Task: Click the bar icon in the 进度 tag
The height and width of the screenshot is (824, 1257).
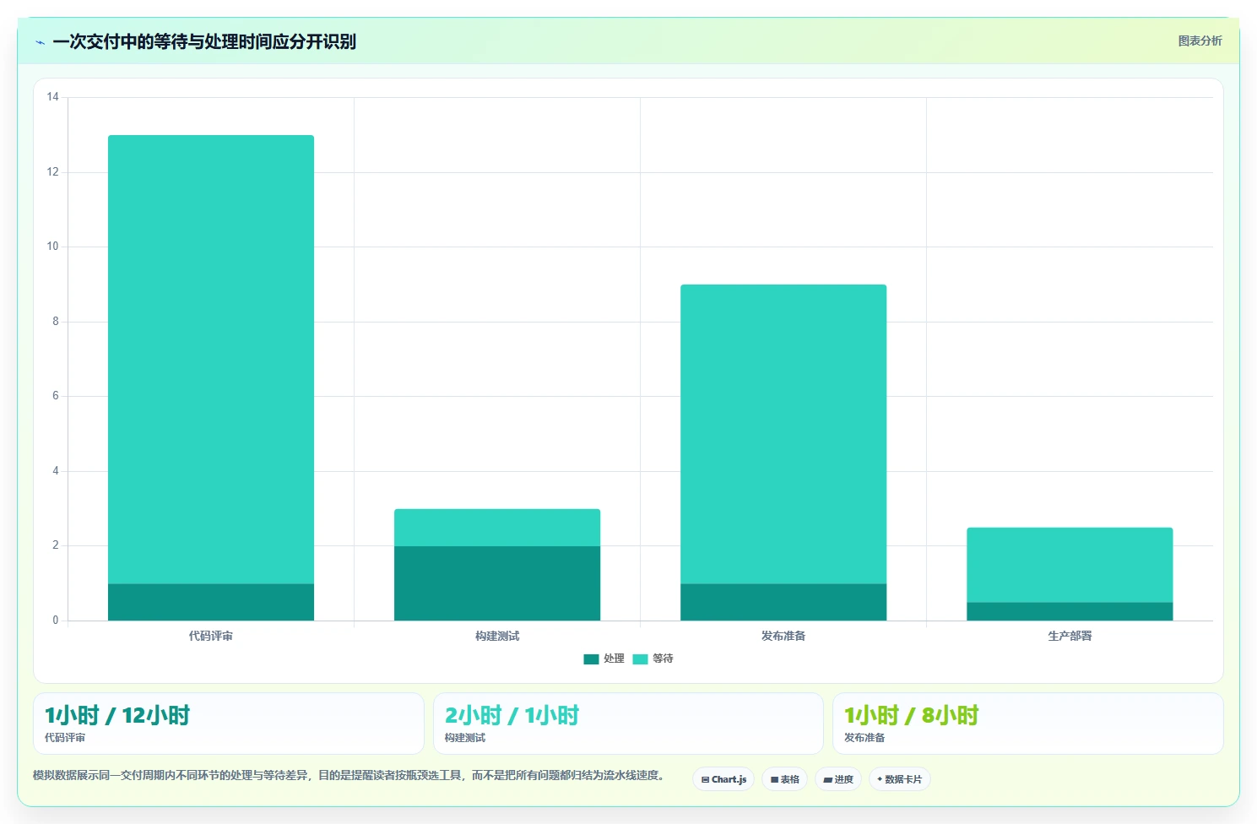Action: pos(828,780)
